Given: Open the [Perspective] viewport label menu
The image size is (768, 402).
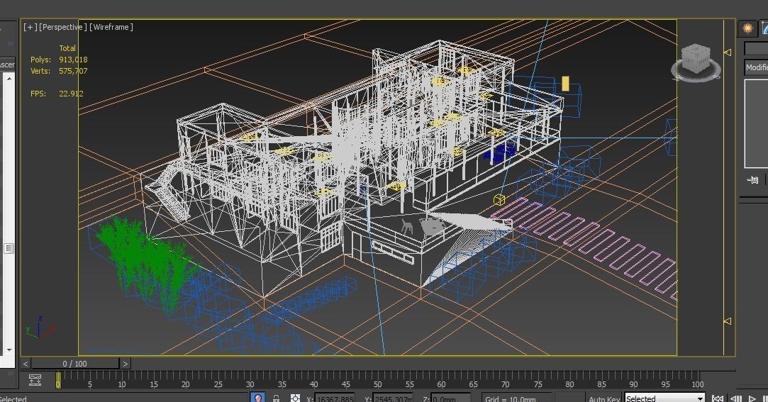Looking at the screenshot, I should (62, 27).
